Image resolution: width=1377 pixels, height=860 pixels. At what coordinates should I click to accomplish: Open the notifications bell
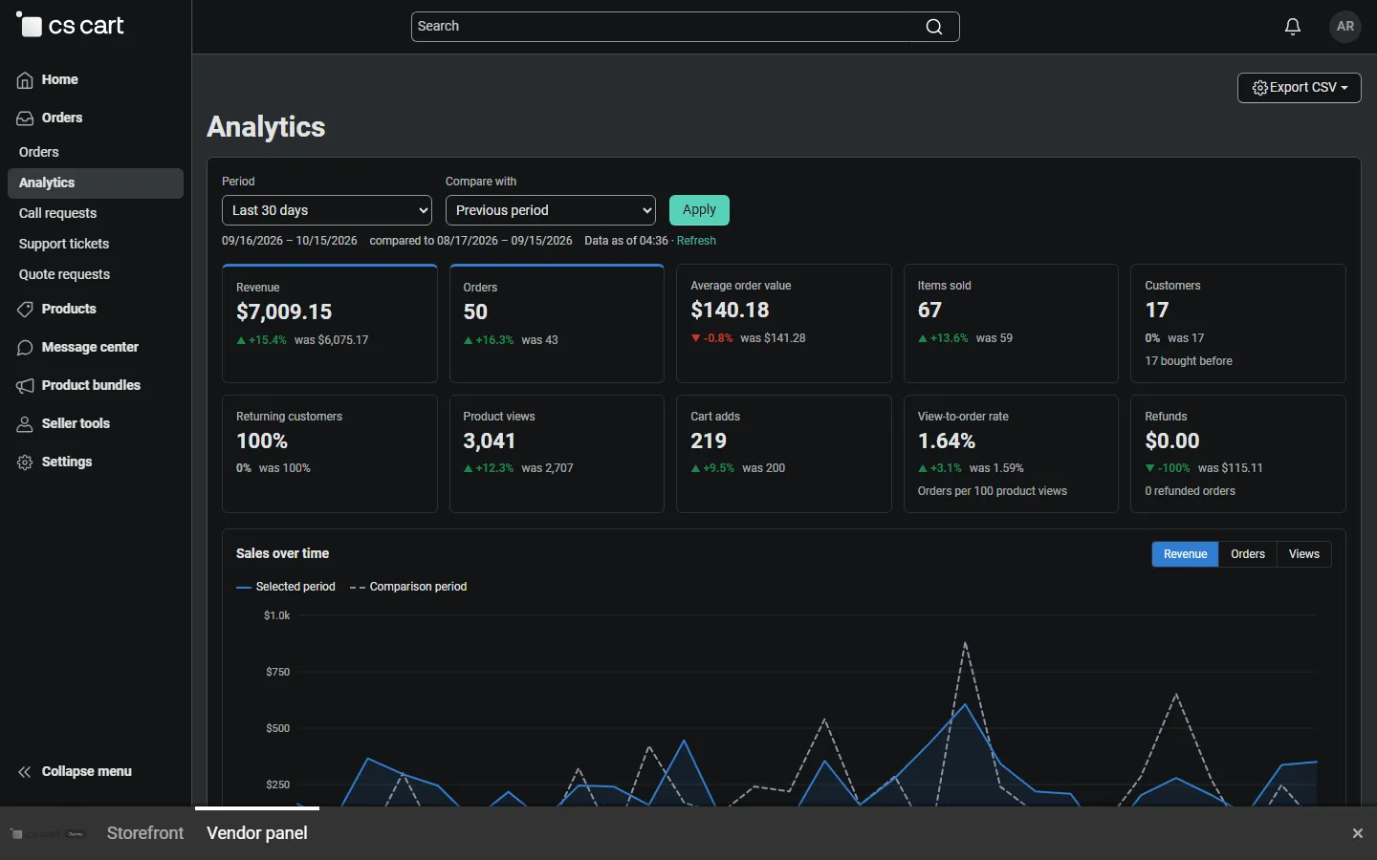pos(1293,27)
